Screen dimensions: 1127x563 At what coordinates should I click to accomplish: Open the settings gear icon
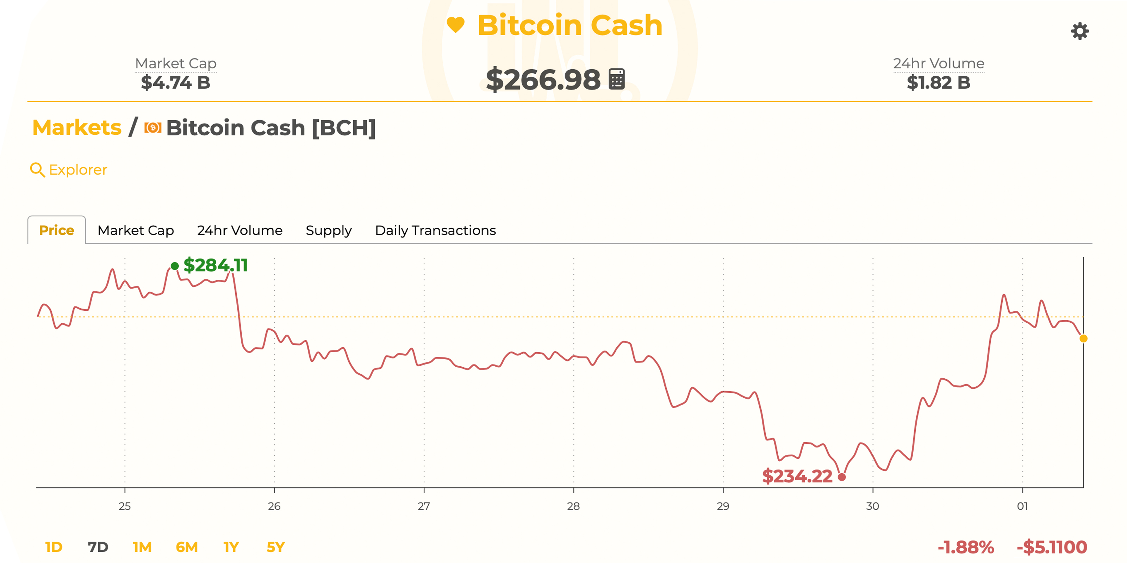tap(1079, 31)
